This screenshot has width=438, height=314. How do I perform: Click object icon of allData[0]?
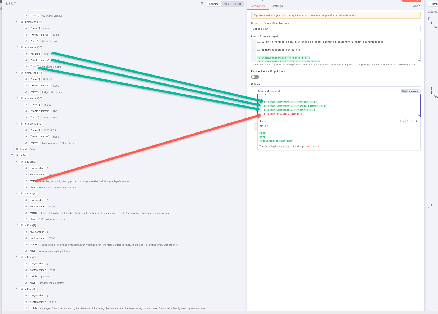tap(22, 162)
